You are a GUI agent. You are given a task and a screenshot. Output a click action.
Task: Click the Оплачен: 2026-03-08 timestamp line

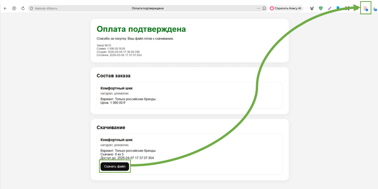click(119, 55)
